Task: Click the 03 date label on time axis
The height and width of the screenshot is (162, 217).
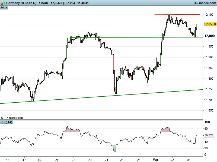Action: click(189, 160)
